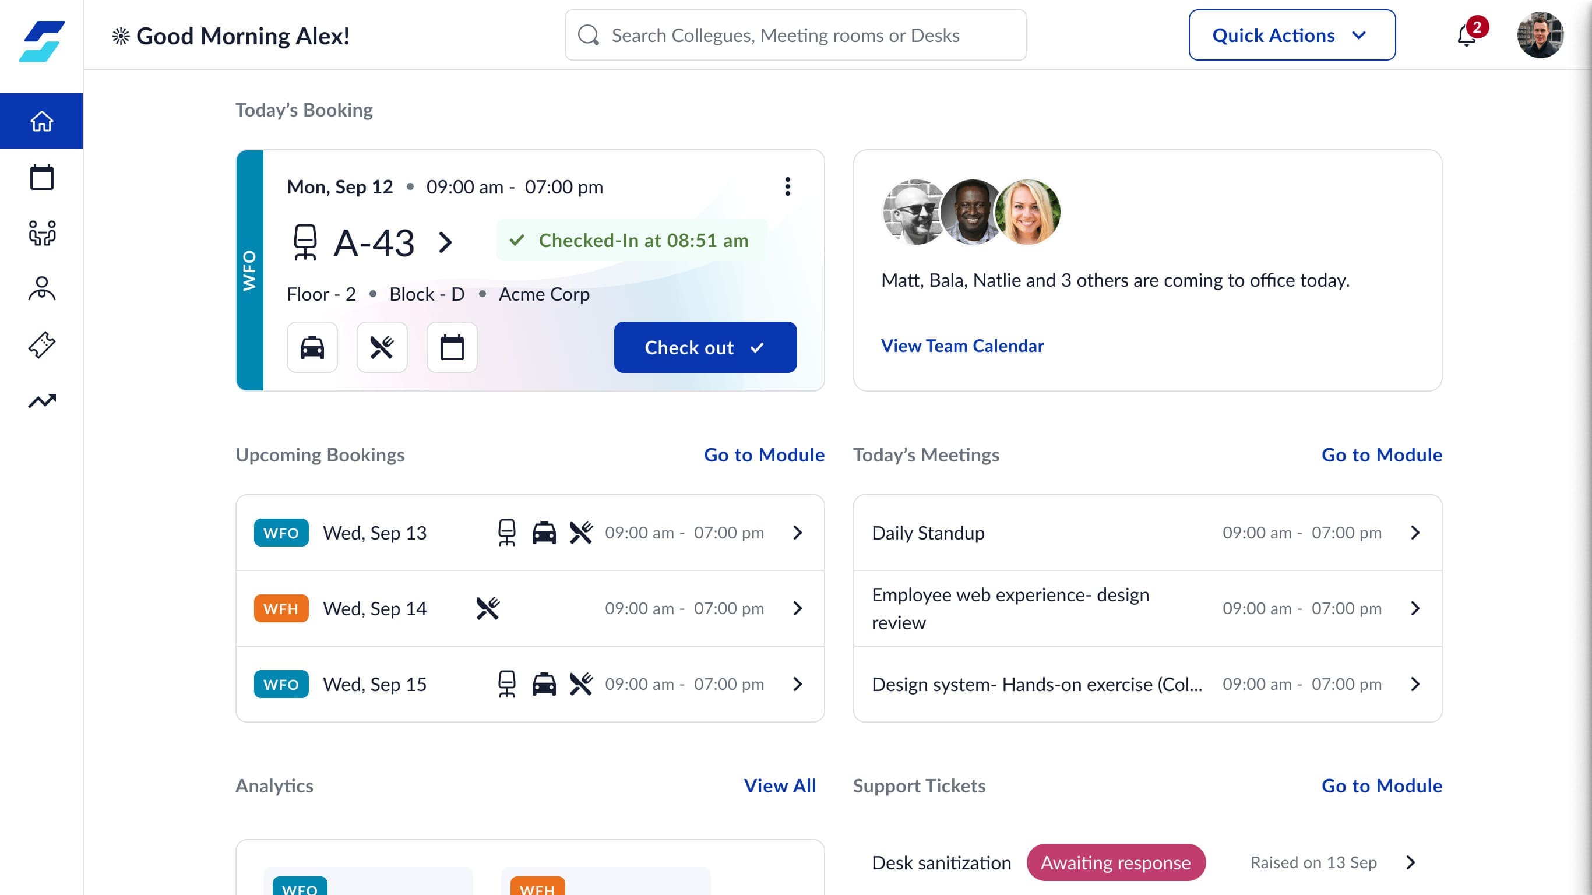Viewport: 1592px width, 895px height.
Task: Switch to Upcoming Bookings module via Go to Module
Action: 764,455
